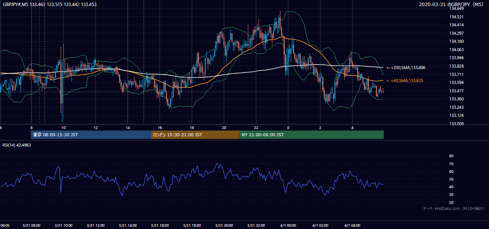The height and width of the screenshot is (229, 489).
Task: Click hour marker 12 under price chart
Action: pos(96,128)
